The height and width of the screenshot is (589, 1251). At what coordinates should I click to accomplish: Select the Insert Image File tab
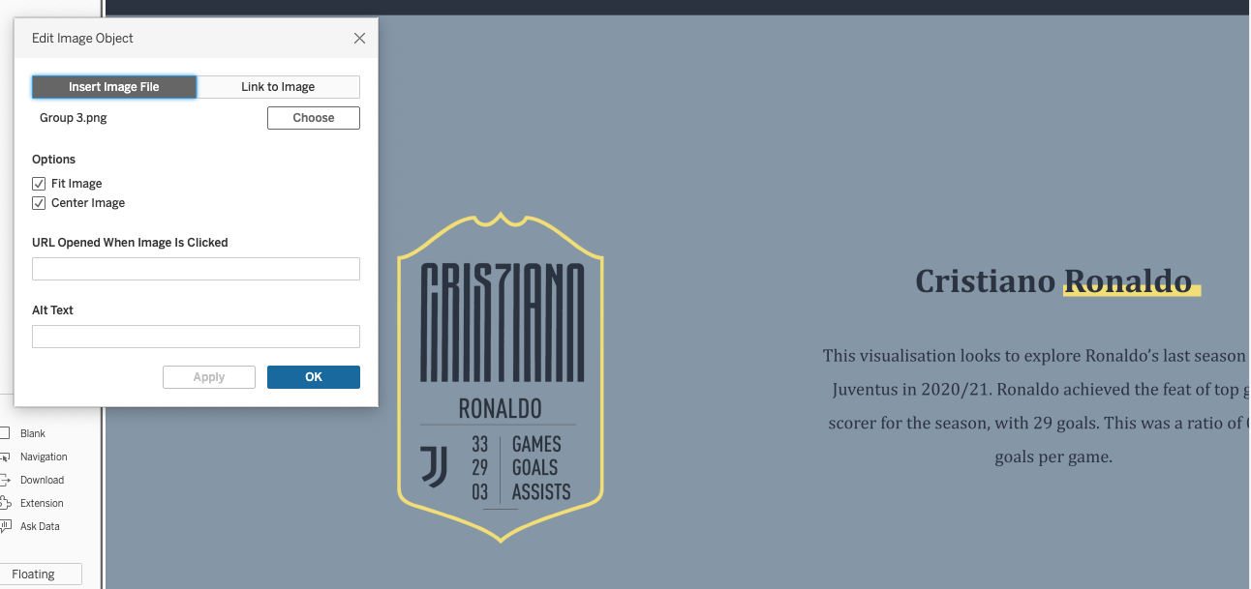(114, 87)
